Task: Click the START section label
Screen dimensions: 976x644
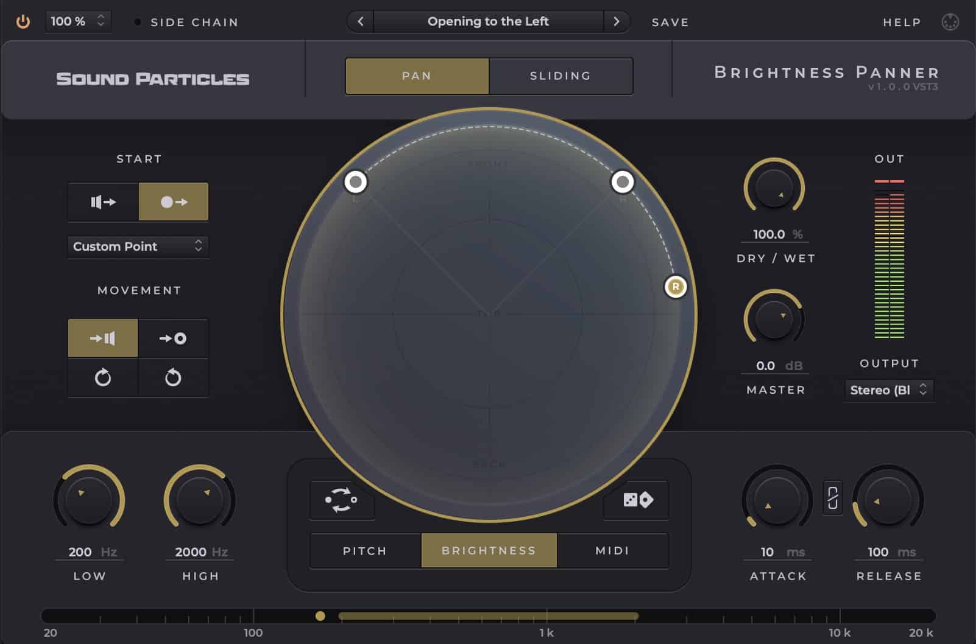Action: [139, 159]
